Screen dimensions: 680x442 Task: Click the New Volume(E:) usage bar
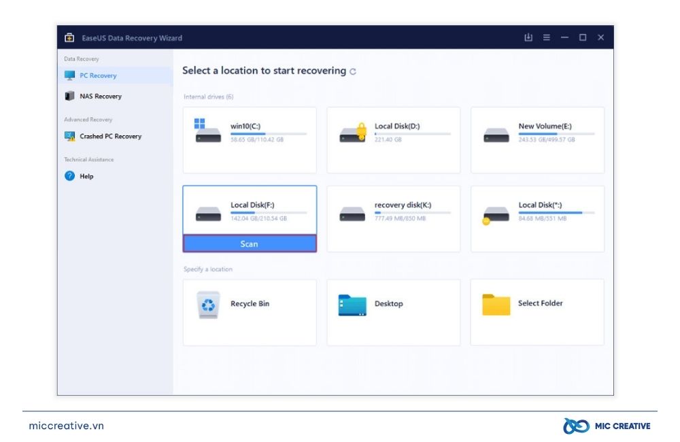(x=556, y=134)
